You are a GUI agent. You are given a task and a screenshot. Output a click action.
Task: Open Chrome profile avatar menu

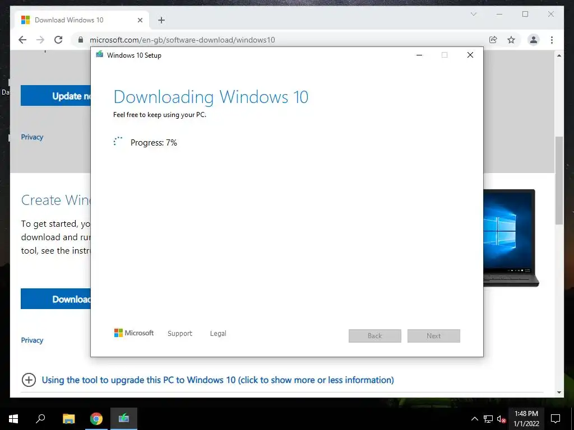click(534, 40)
